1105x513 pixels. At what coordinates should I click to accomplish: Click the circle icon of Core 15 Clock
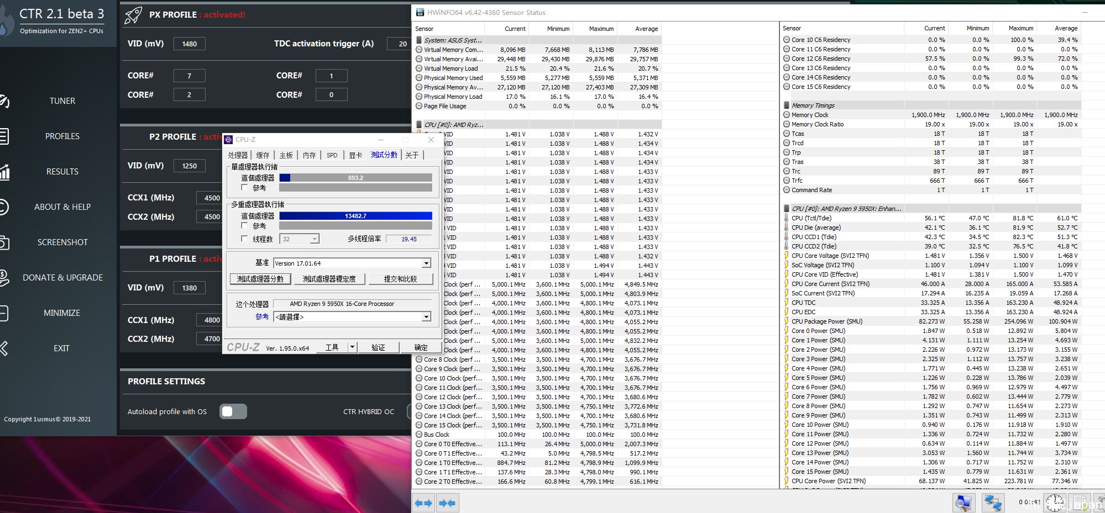click(x=420, y=425)
